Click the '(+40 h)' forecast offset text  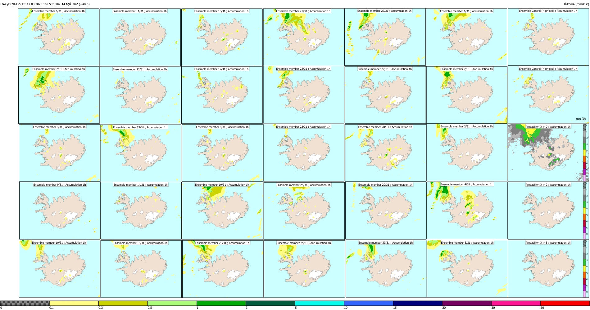pyautogui.click(x=84, y=4)
